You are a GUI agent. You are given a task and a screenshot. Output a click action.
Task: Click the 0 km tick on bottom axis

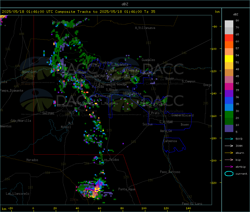pos(33,208)
